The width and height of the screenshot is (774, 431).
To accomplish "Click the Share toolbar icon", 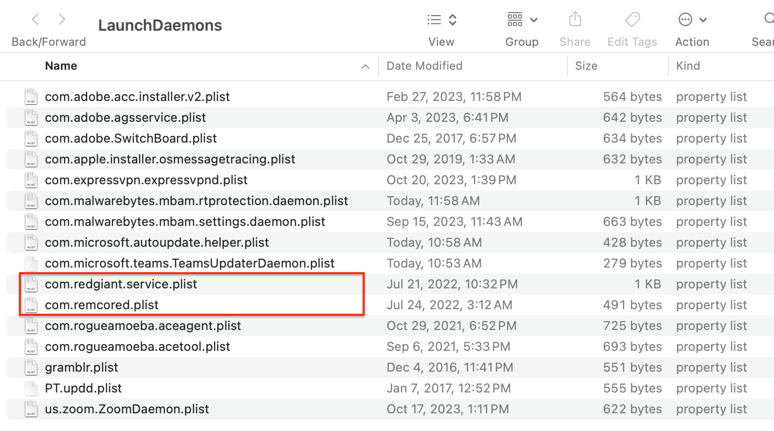I will (575, 20).
